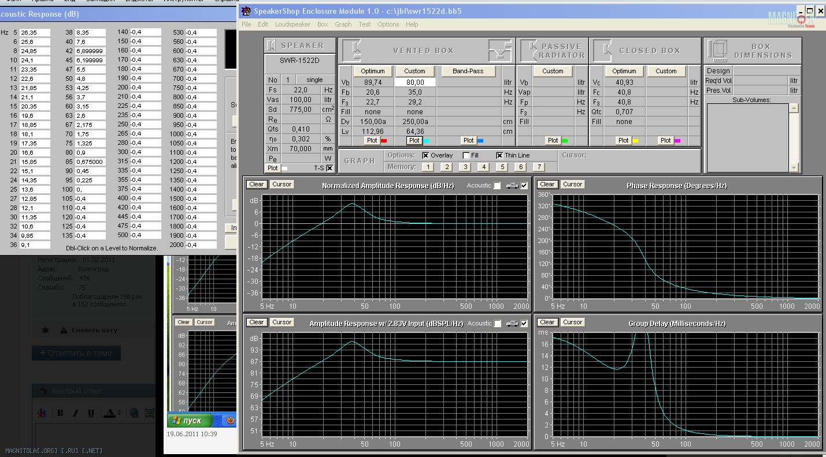Click the Closed Box Optimum button
826x457 pixels.
(x=624, y=71)
